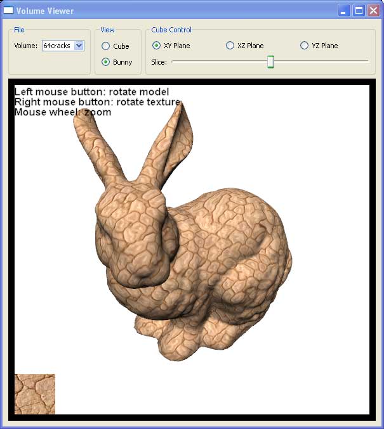Click the 'Slice:' label
384x429 pixels.
pos(159,62)
